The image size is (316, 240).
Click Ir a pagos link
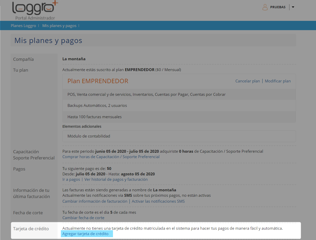(71, 179)
